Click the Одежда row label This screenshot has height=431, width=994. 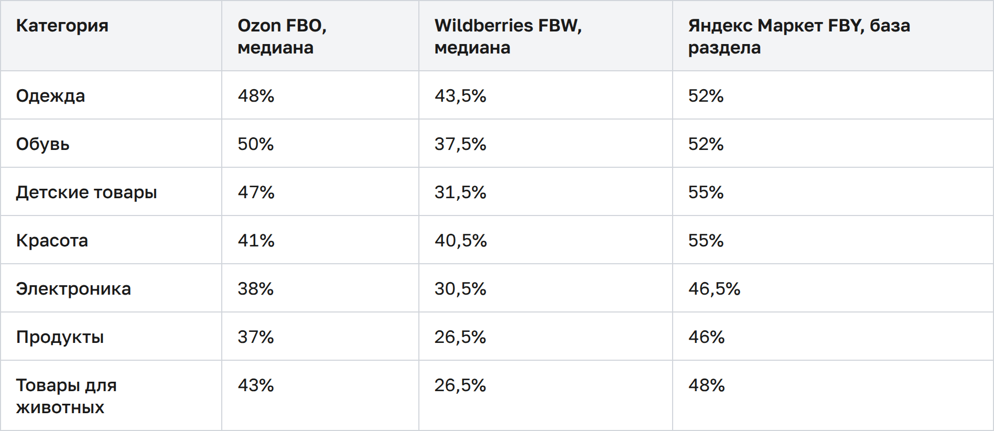click(50, 96)
